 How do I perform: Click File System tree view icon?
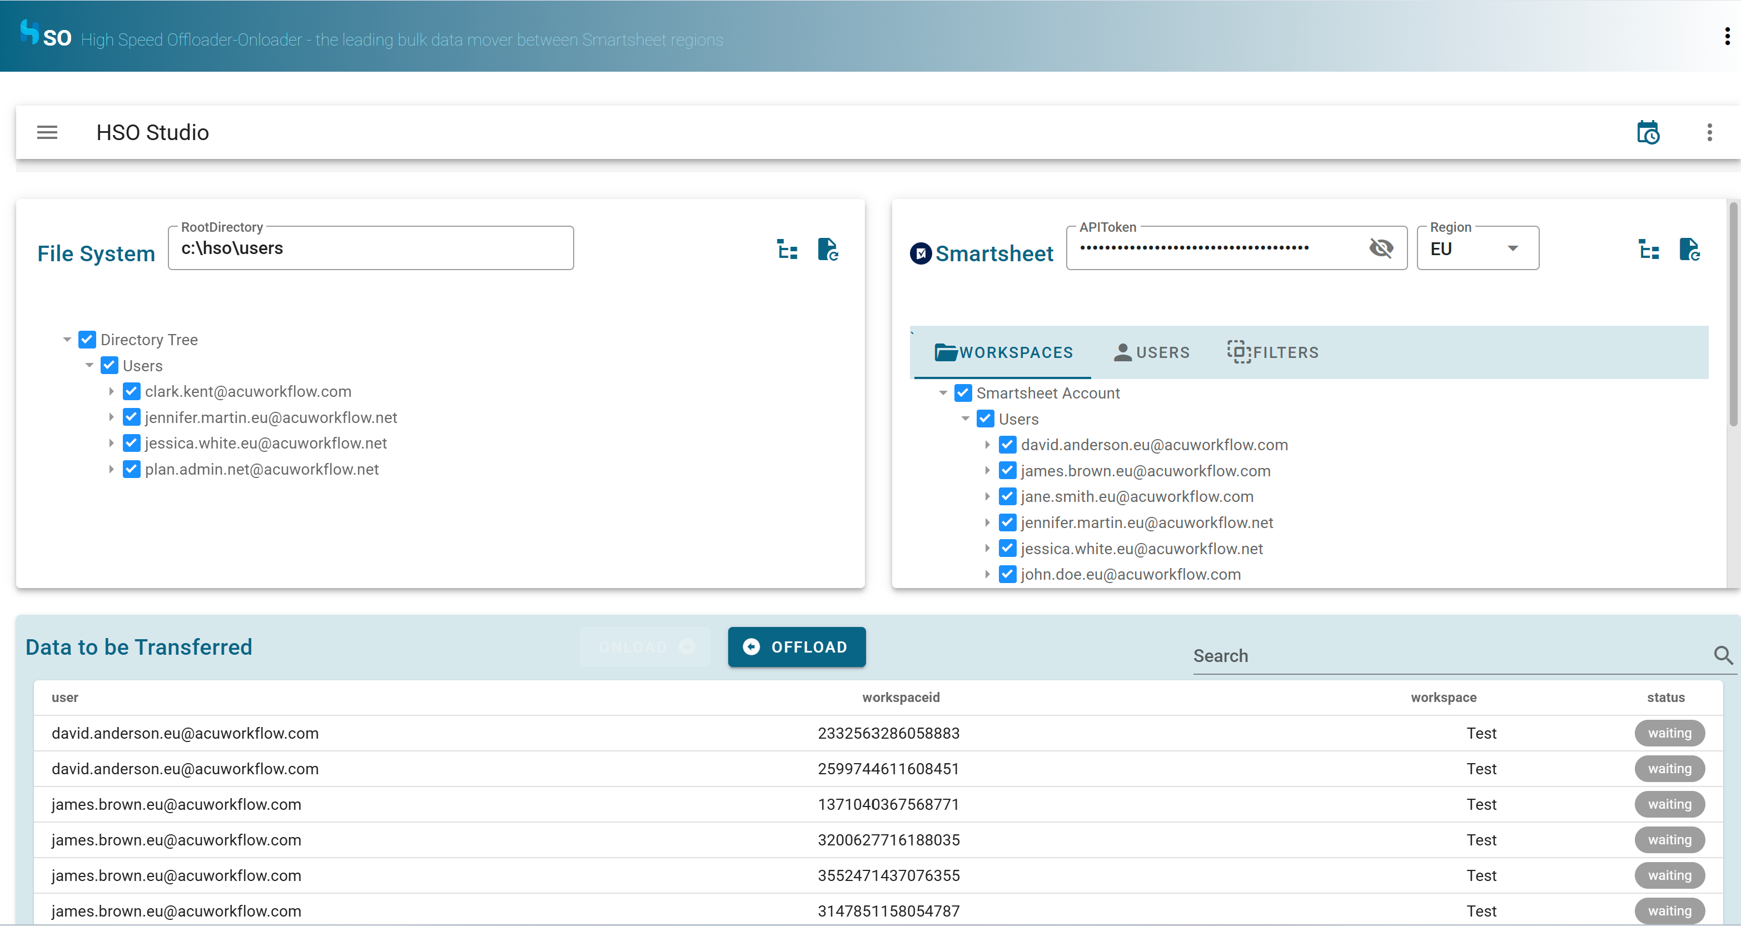(x=787, y=250)
